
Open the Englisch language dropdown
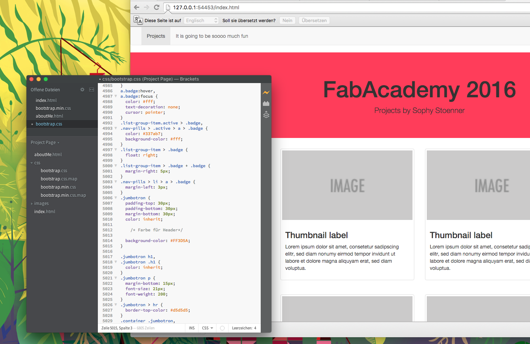[x=201, y=20]
